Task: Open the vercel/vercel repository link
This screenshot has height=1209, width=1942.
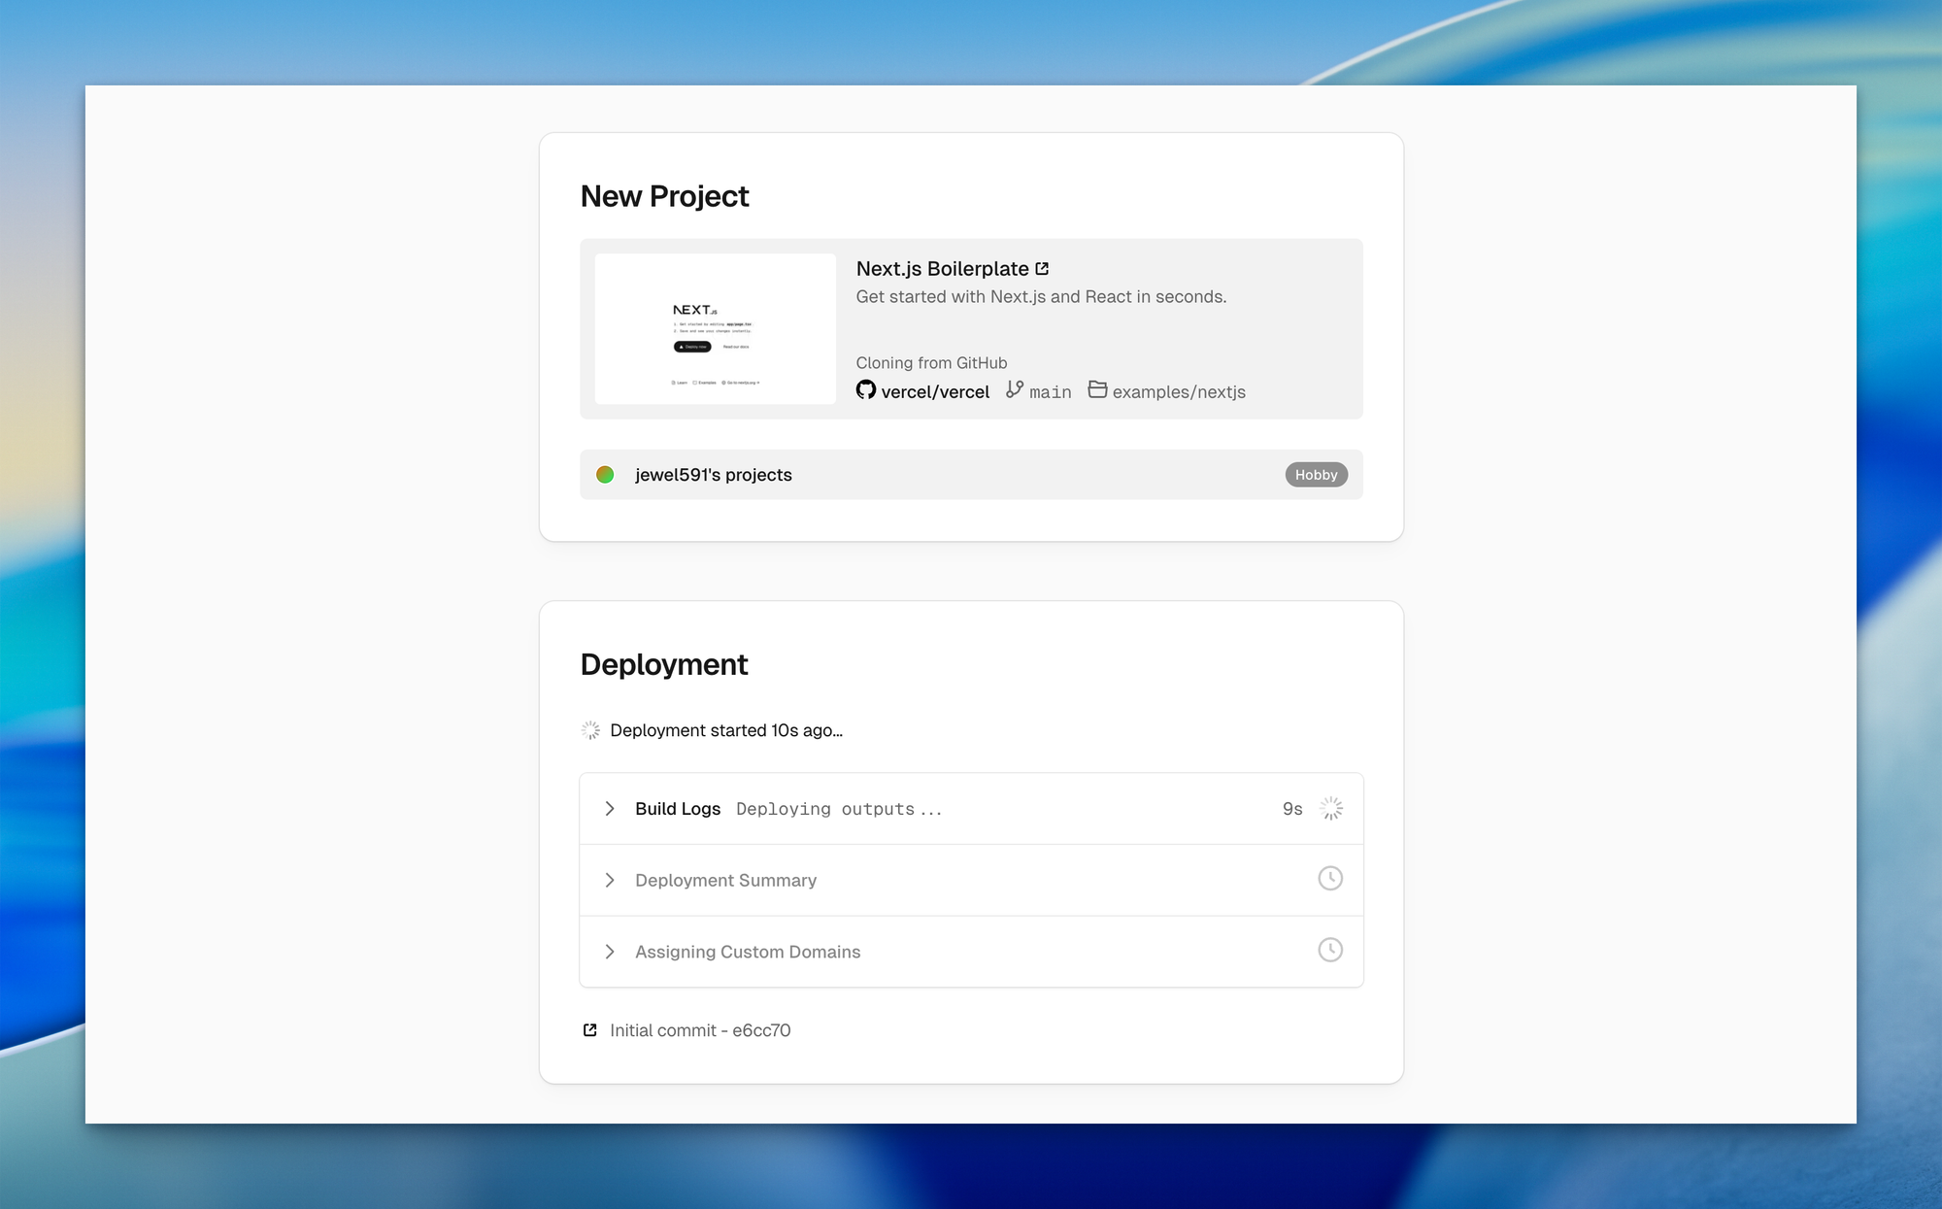Action: [934, 392]
